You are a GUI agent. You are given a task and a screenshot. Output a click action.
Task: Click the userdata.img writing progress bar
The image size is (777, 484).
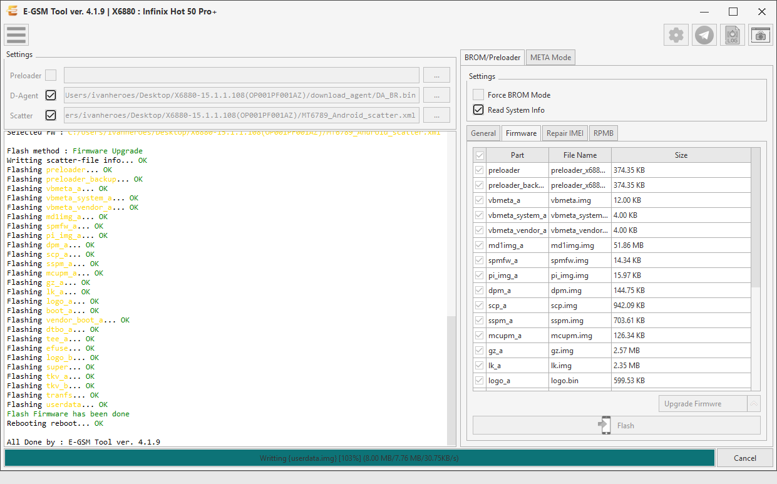tap(359, 458)
